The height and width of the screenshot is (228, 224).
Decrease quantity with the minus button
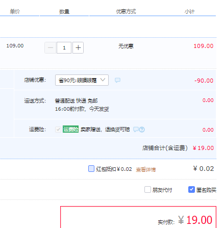[51, 48]
